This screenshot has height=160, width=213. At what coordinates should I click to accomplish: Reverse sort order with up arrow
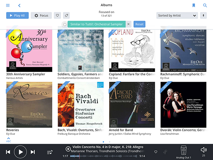(203, 15)
